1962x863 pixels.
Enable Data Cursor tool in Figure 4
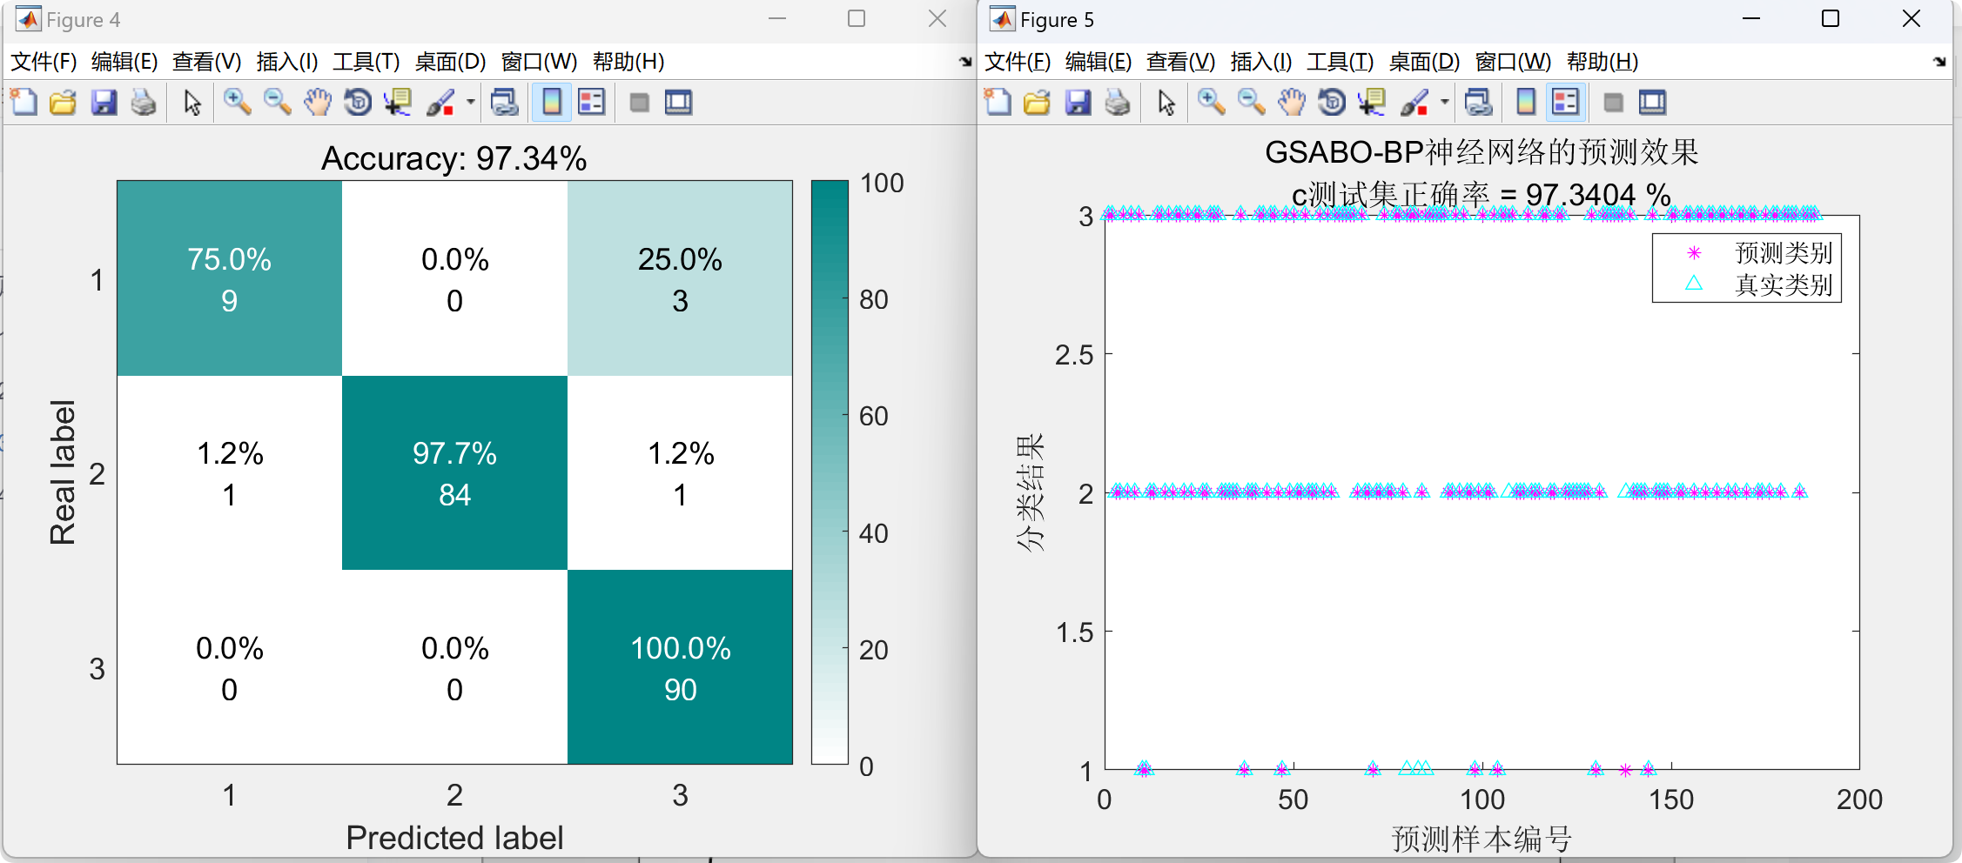click(x=399, y=103)
